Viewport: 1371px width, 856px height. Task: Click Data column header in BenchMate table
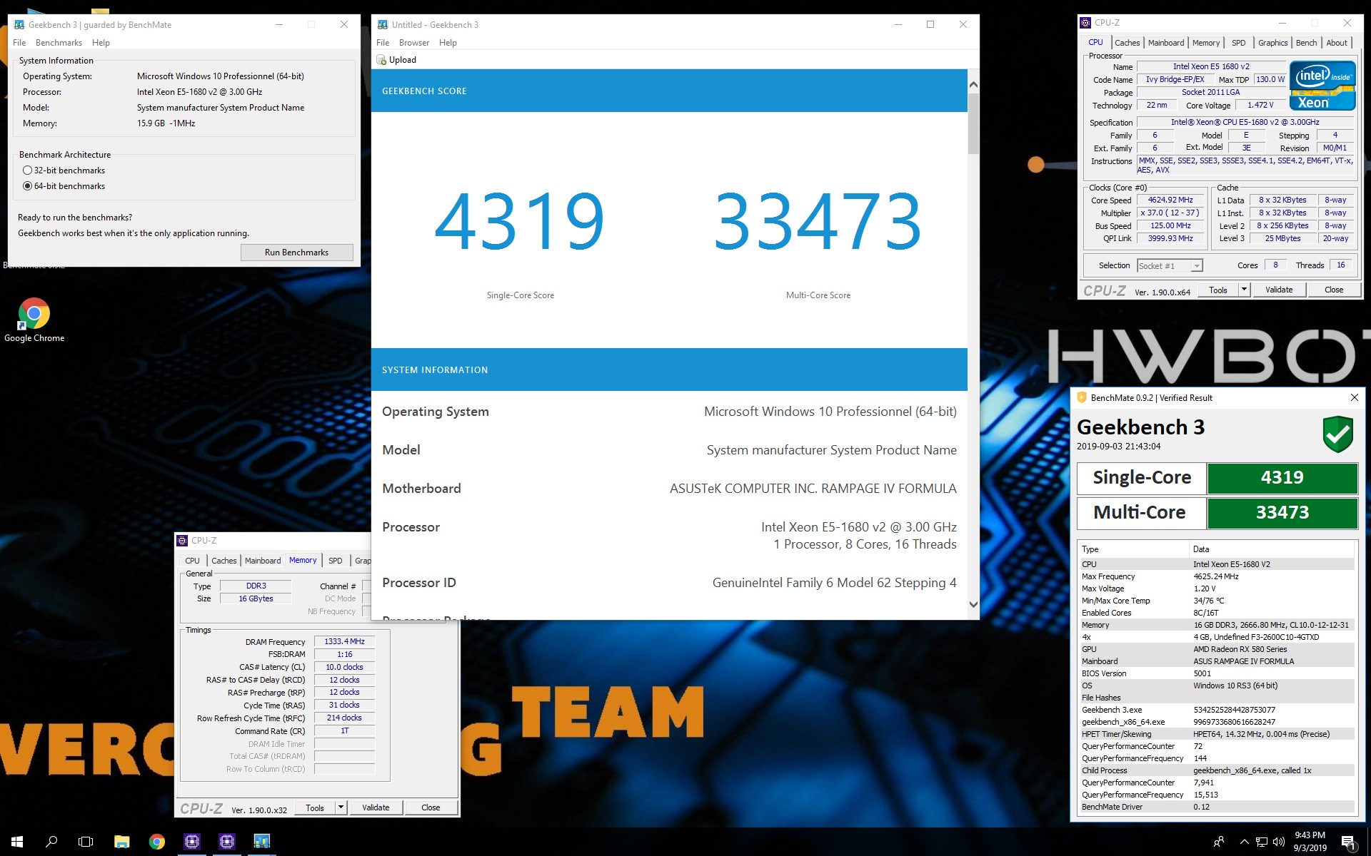point(1272,549)
